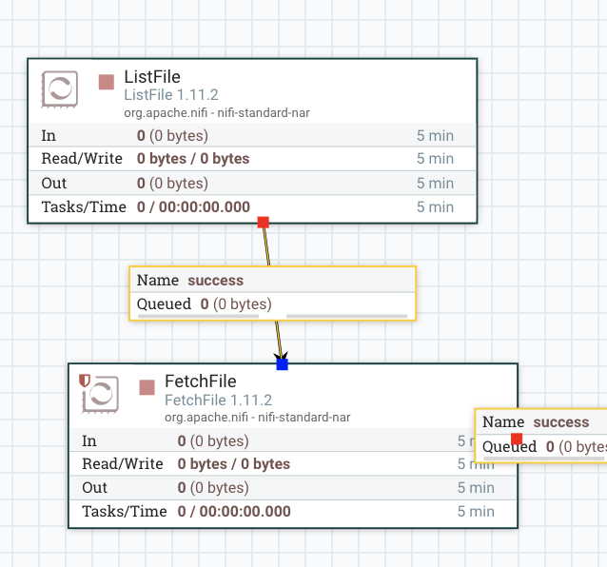Image resolution: width=607 pixels, height=567 pixels.
Task: Select the ListFile processor title
Action: pos(152,77)
